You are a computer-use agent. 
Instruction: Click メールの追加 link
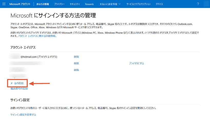tap(17, 83)
